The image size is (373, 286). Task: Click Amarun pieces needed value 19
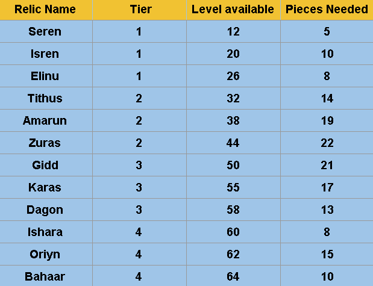click(x=327, y=120)
